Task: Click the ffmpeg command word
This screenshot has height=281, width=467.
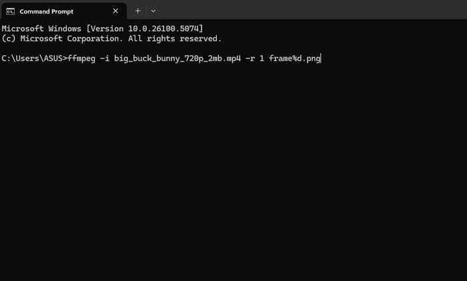Action: point(81,58)
